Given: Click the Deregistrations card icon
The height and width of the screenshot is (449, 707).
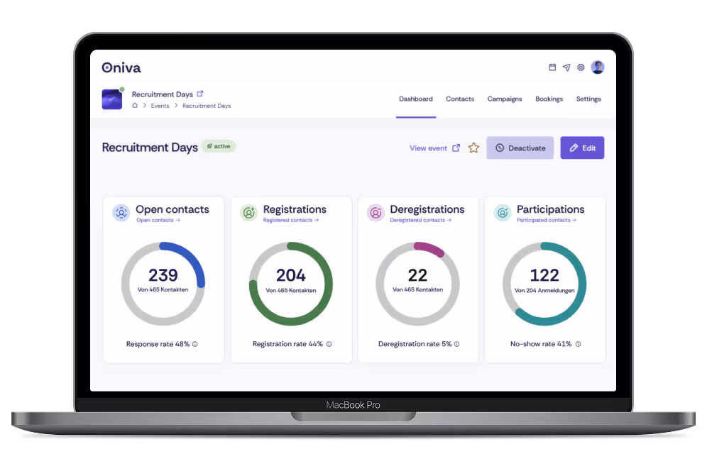Looking at the screenshot, I should tap(376, 213).
